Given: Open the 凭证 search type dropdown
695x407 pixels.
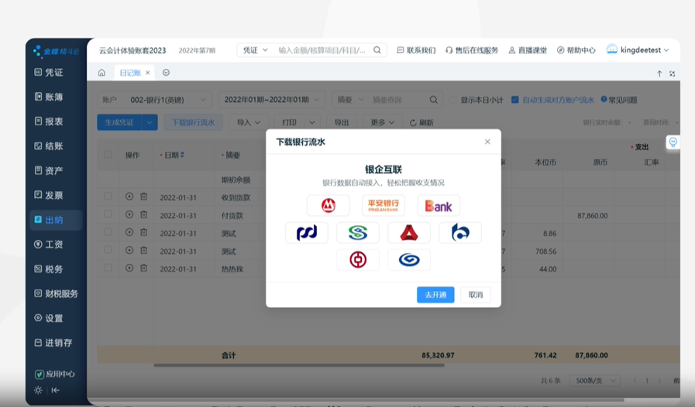Looking at the screenshot, I should tap(255, 50).
